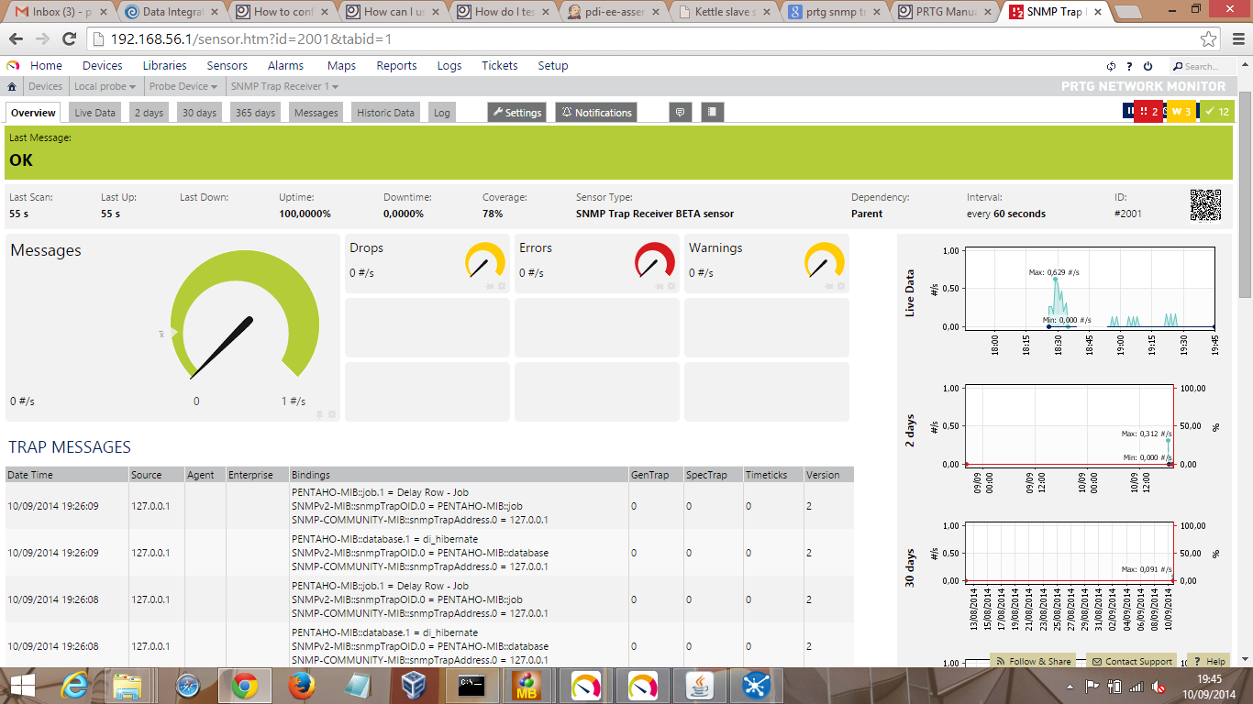This screenshot has width=1253, height=704.
Task: Click the Drops channel gauge
Action: (485, 260)
